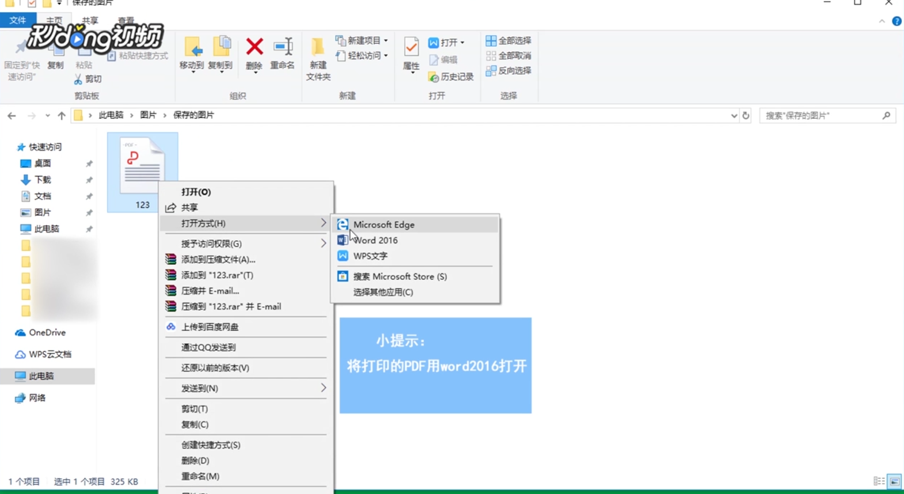Click the Move to (移动到) ribbon icon
This screenshot has width=904, height=494.
(192, 54)
